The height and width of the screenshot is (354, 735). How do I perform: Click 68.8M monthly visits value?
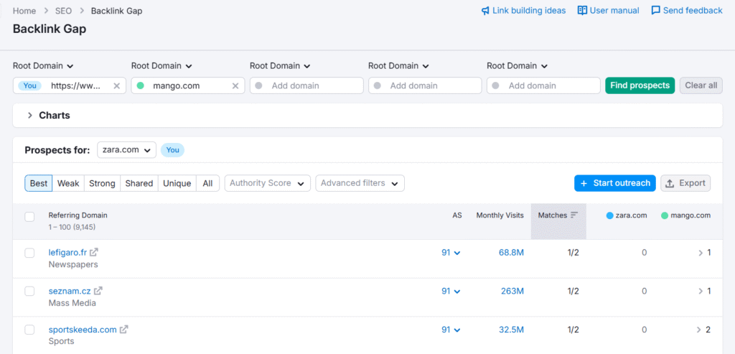pyautogui.click(x=511, y=253)
